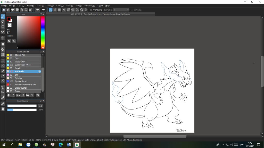264x148 pixels.
Task: Select the Gradient tool
Action: tap(3, 54)
